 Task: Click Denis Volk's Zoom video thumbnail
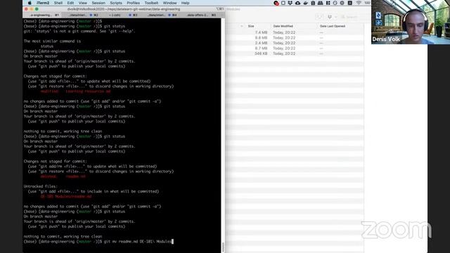point(411,22)
